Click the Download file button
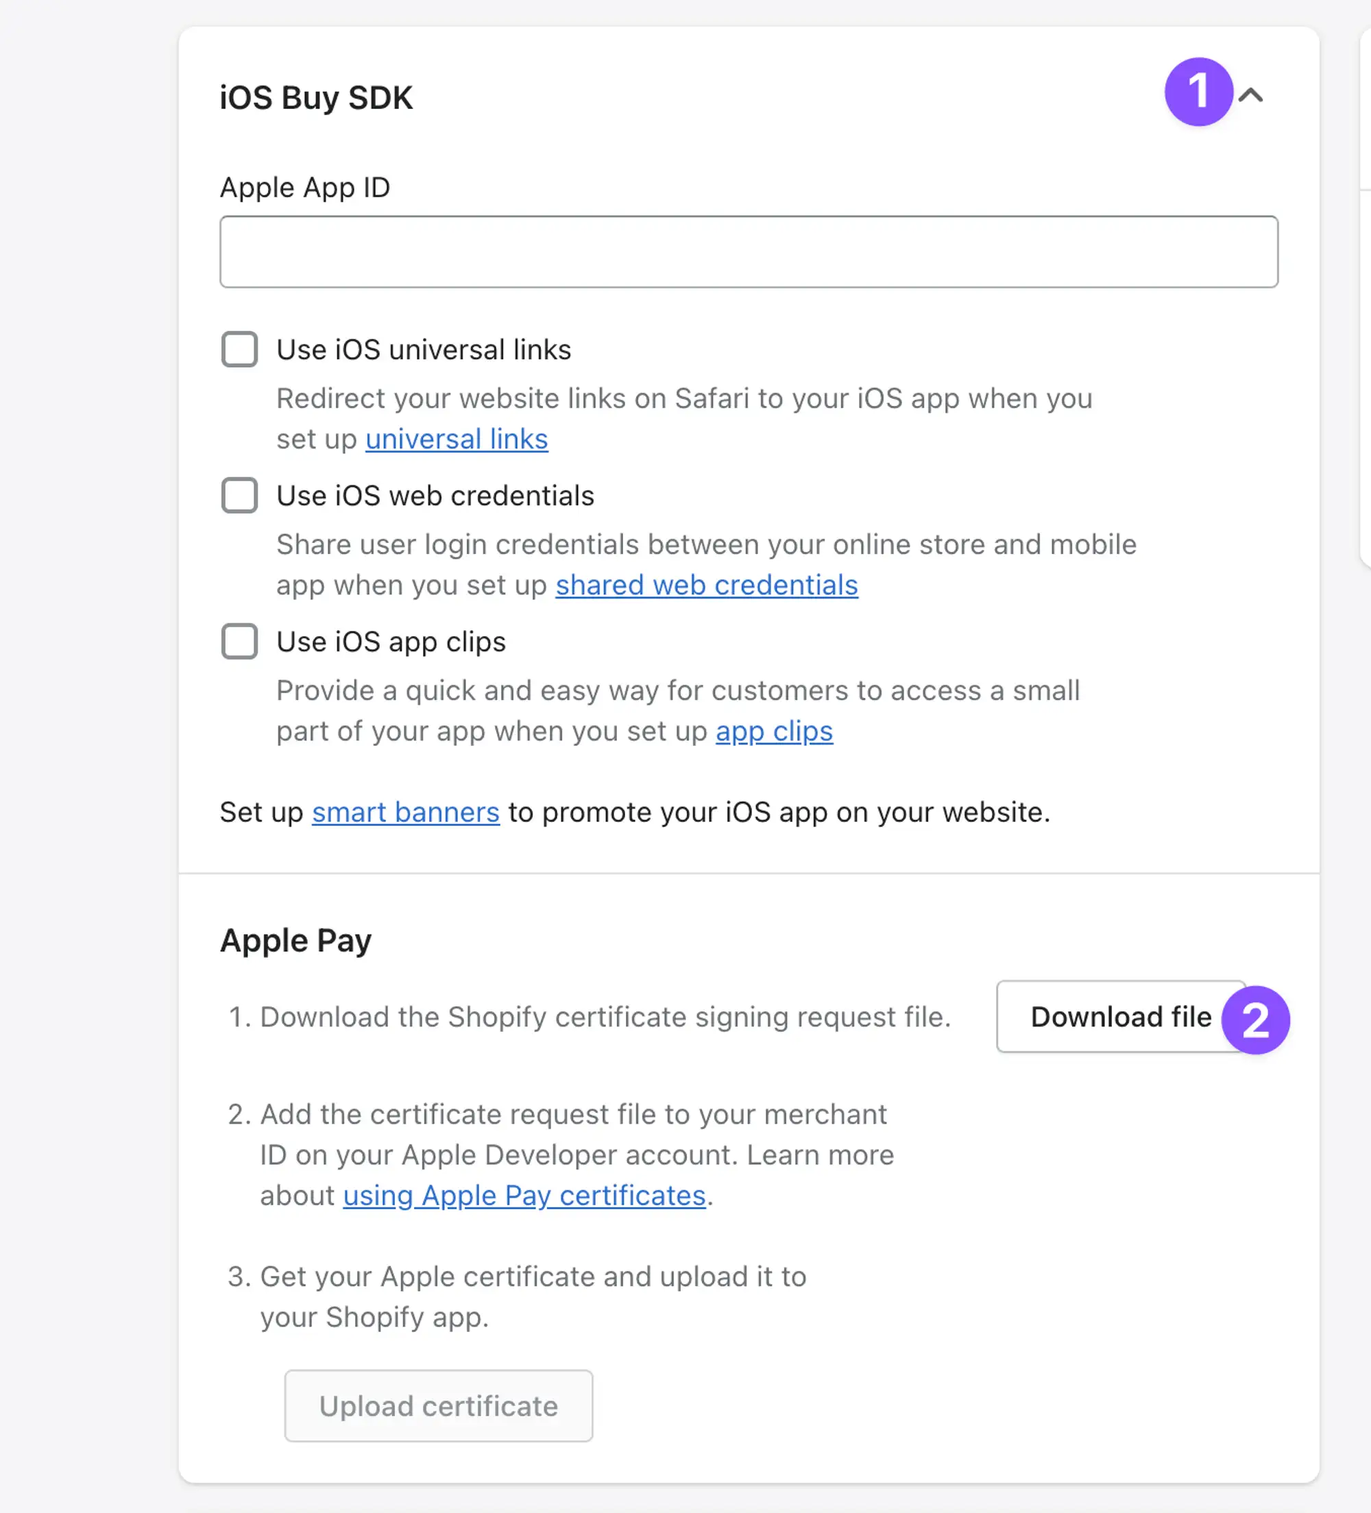Viewport: 1371px width, 1513px height. point(1120,1016)
